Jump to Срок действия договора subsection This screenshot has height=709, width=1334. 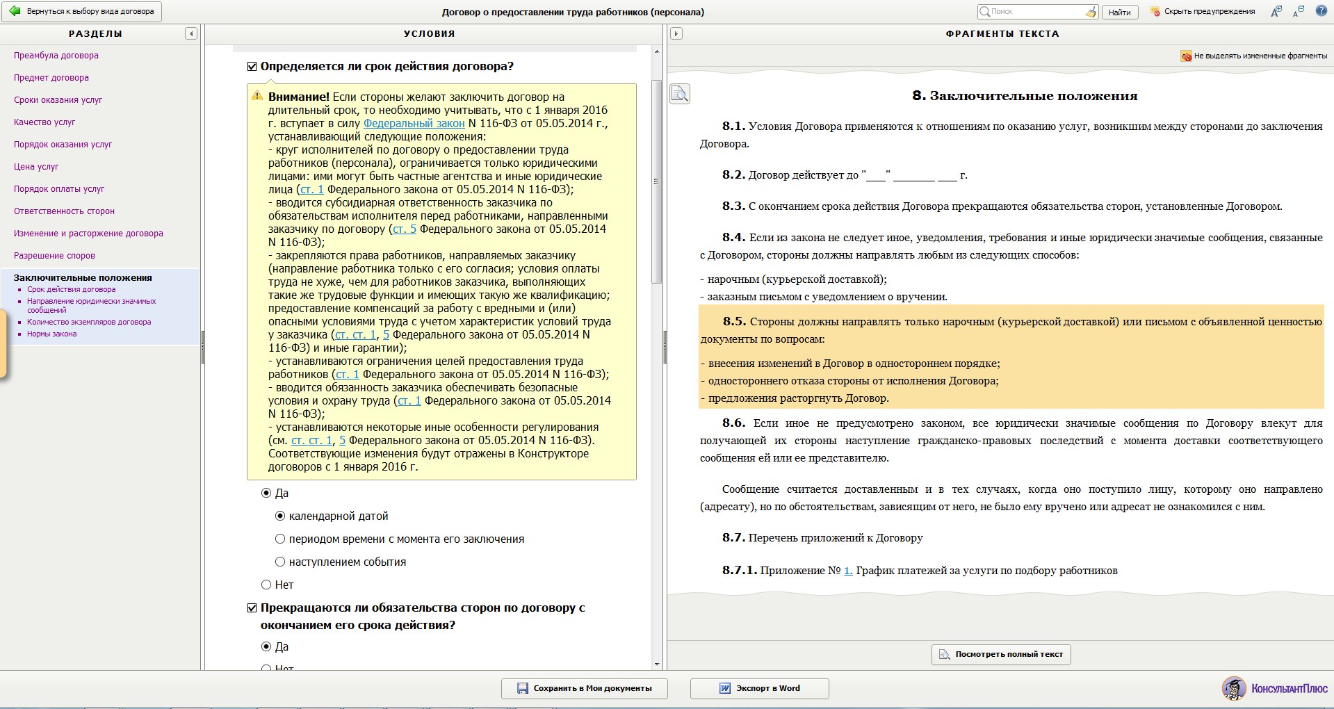[72, 289]
